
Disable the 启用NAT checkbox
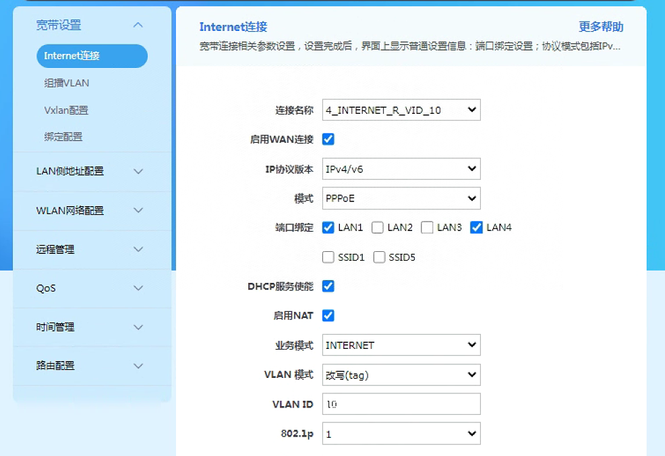[x=328, y=315]
